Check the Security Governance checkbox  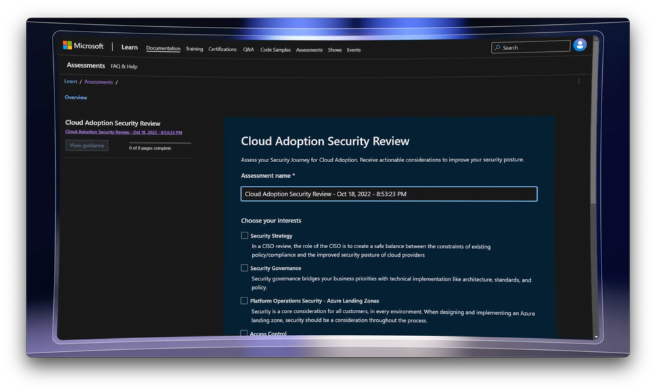pyautogui.click(x=244, y=268)
